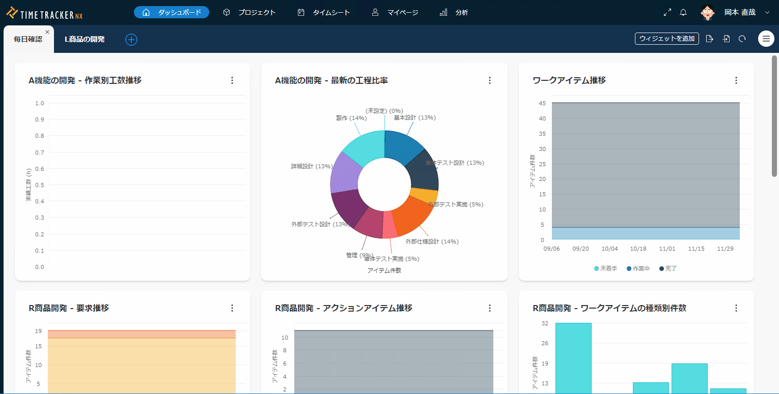Click the dashboard import icon
This screenshot has height=394, width=779.
(727, 39)
